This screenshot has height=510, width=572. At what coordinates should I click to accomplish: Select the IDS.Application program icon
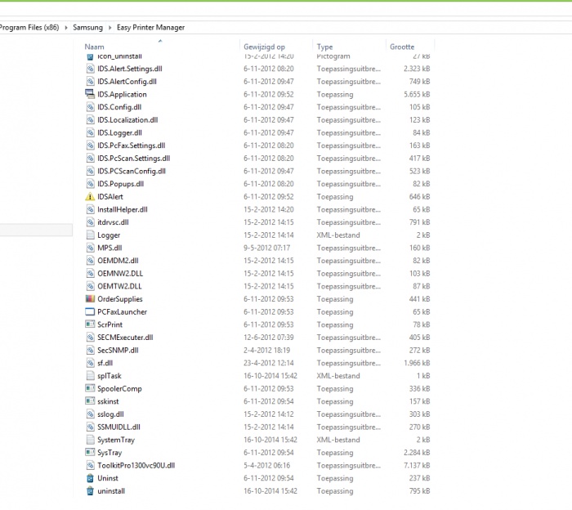click(90, 94)
